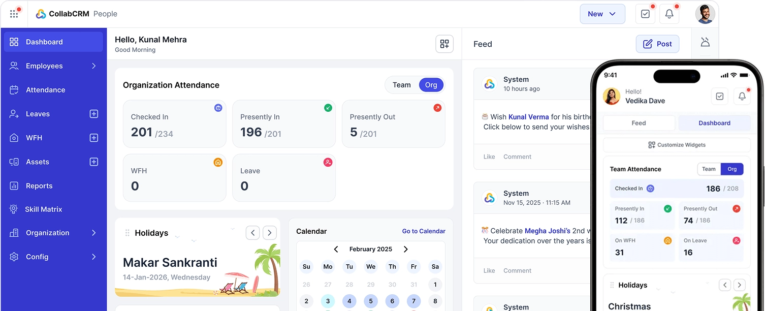Open the approvals checklist icon in top bar
The height and width of the screenshot is (311, 765).
[x=645, y=14]
